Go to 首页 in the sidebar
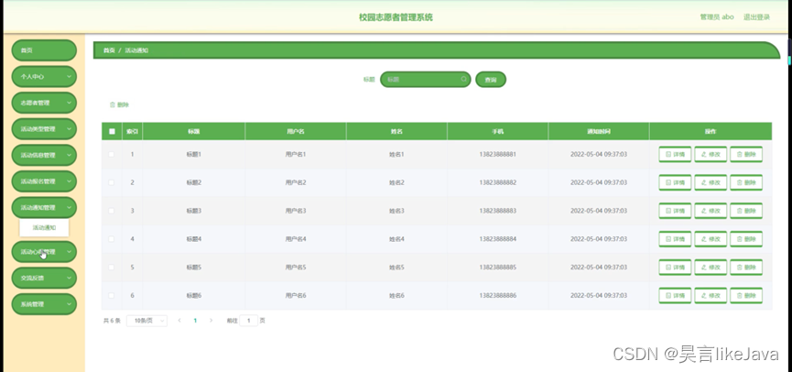792x372 pixels. tap(44, 50)
